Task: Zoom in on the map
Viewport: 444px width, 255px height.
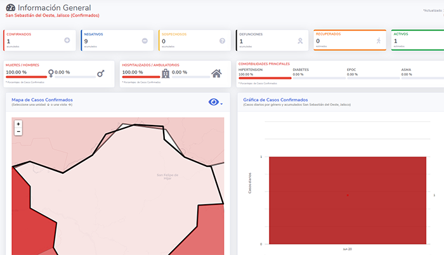Action: click(x=18, y=124)
